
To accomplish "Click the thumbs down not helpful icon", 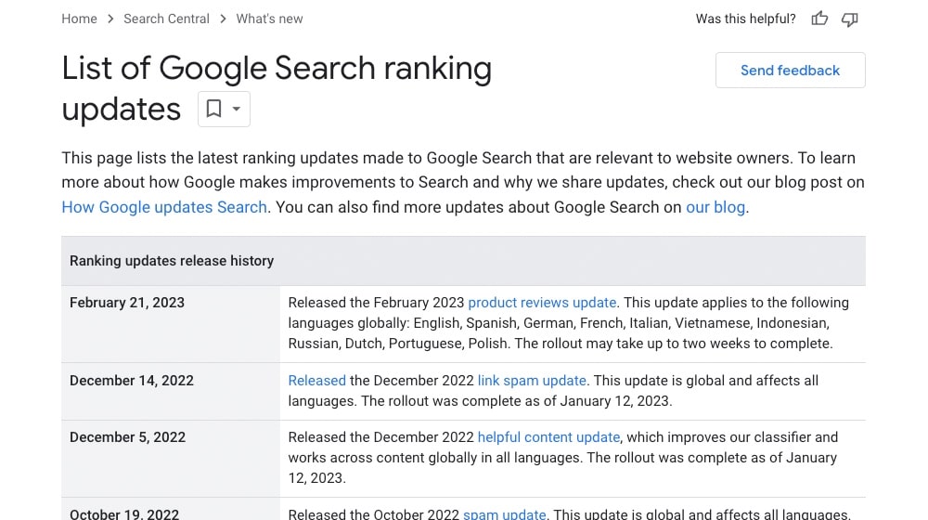I will [850, 19].
